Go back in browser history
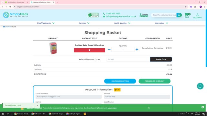Image resolution: width=207 pixels, height=116 pixels. click(2, 7)
